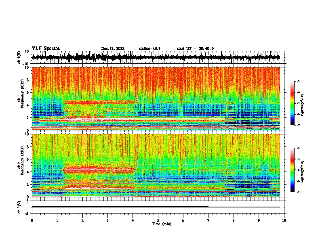Click the time tick label "6" on x-axis
The image size is (320, 247).
click(183, 220)
